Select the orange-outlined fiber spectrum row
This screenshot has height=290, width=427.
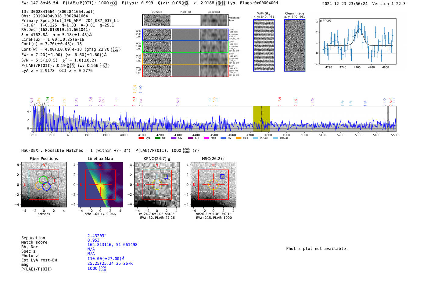click(x=185, y=59)
